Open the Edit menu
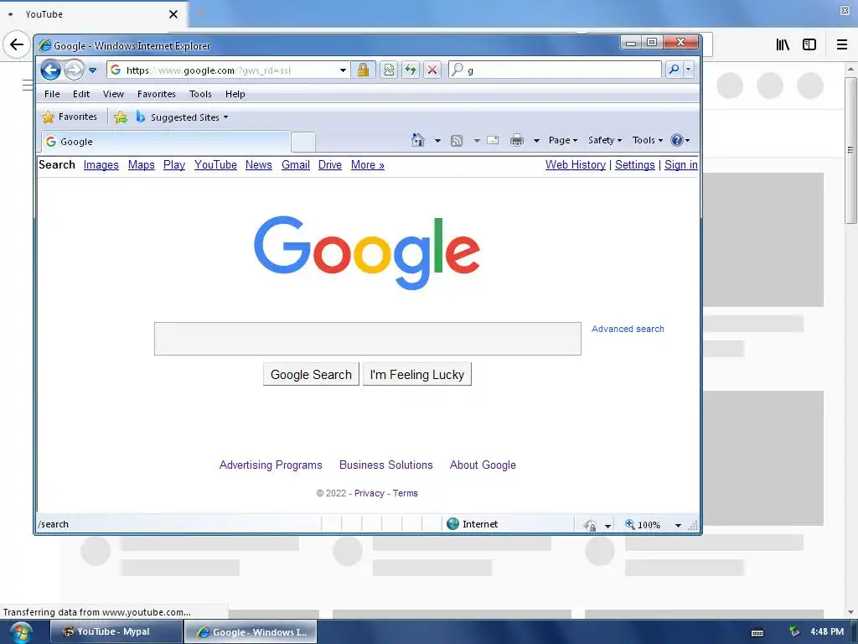This screenshot has width=858, height=644. coord(81,94)
